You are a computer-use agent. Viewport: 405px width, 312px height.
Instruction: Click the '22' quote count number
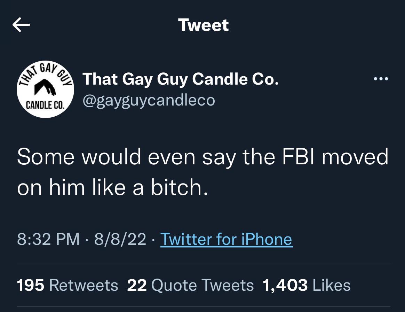click(x=137, y=285)
